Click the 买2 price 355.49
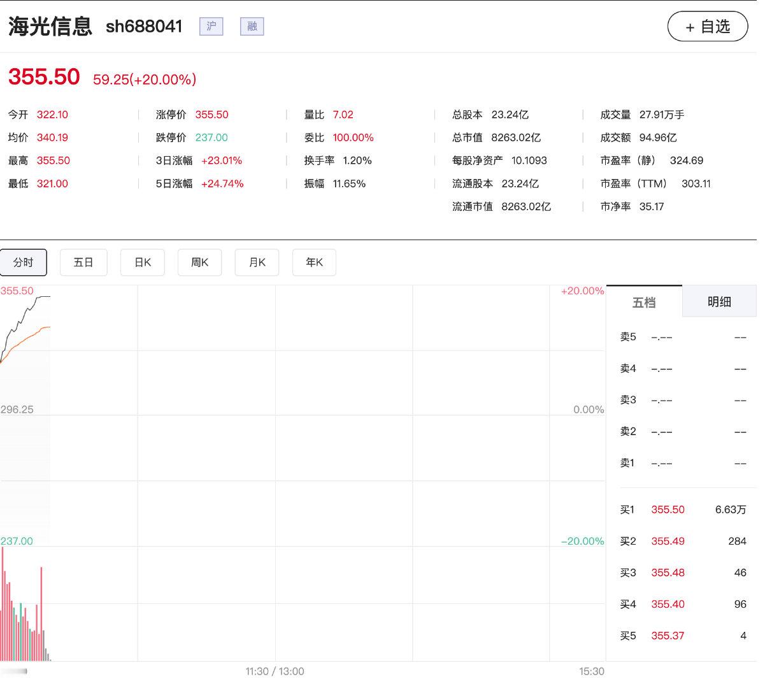 click(668, 541)
